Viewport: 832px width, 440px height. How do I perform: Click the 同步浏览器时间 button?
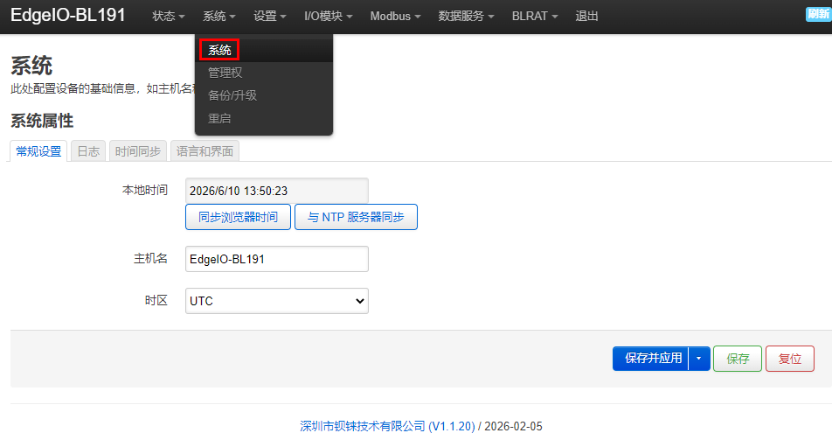pos(238,217)
